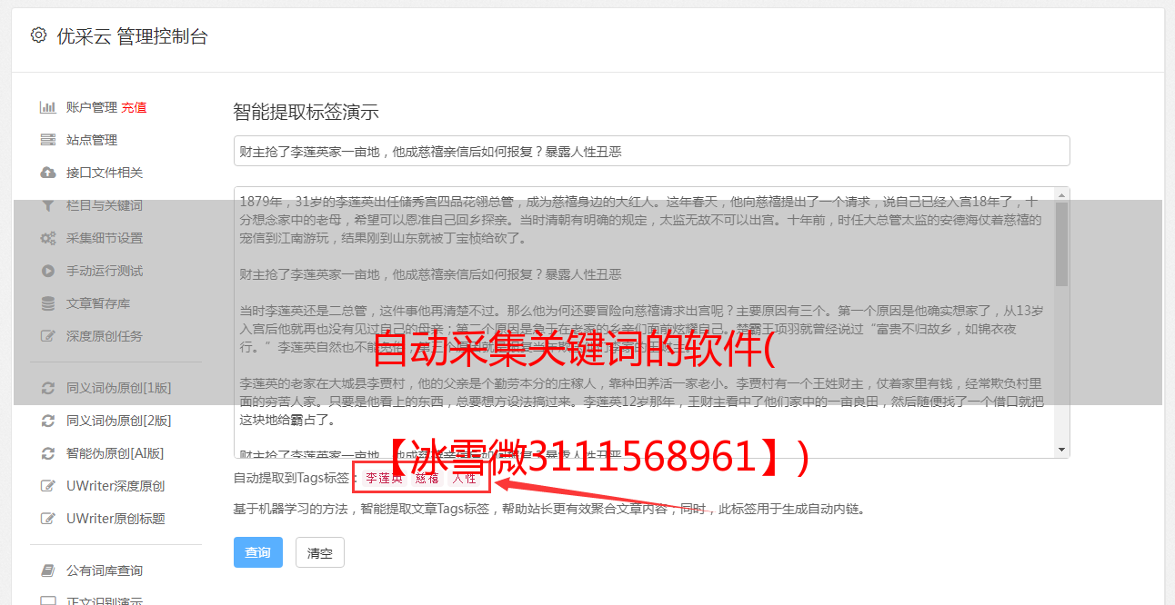Click inside the article content textarea
The image size is (1175, 605).
[644, 322]
